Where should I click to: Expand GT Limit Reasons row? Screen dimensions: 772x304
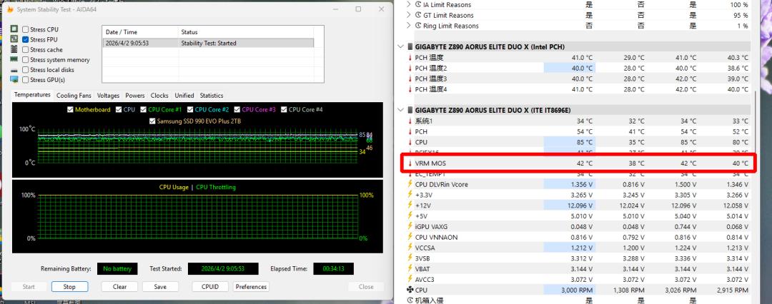[409, 15]
